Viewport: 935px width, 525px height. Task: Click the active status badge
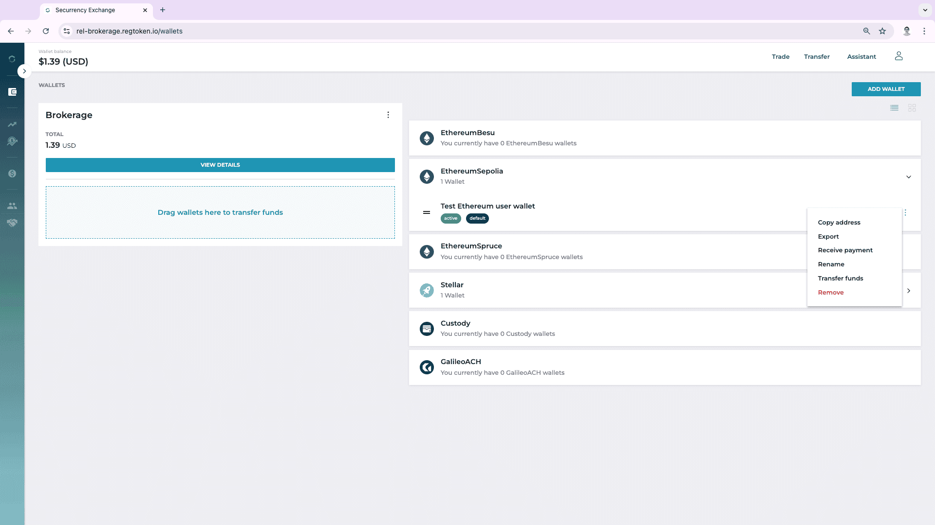pos(450,218)
